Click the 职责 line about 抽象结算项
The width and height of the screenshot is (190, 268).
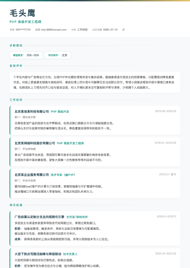point(58,229)
